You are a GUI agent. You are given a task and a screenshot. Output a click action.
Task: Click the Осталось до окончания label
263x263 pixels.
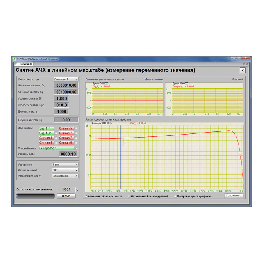pyautogui.click(x=35, y=189)
